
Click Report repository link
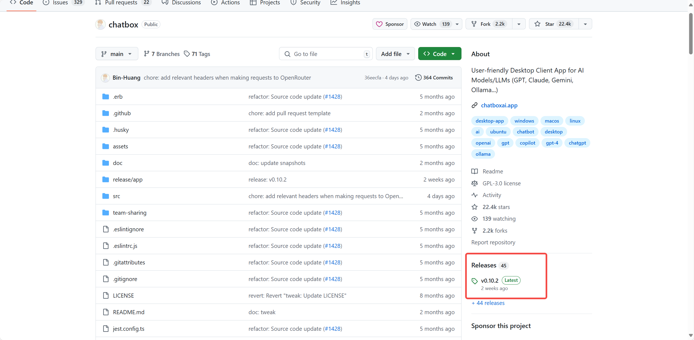tap(493, 242)
